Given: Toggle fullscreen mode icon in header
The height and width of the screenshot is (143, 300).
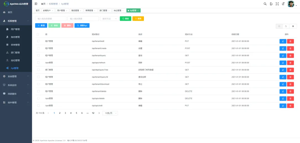Looking at the screenshot, I should (277, 4).
